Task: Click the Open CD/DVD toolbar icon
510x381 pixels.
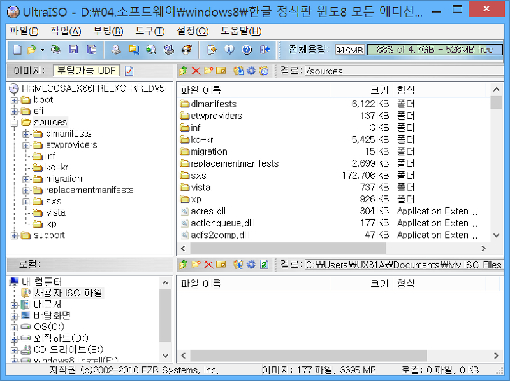Action: coord(56,50)
